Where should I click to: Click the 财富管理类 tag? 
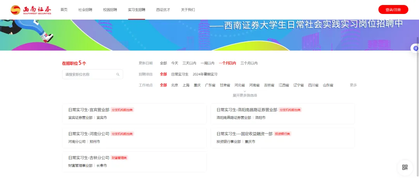[x=119, y=158]
